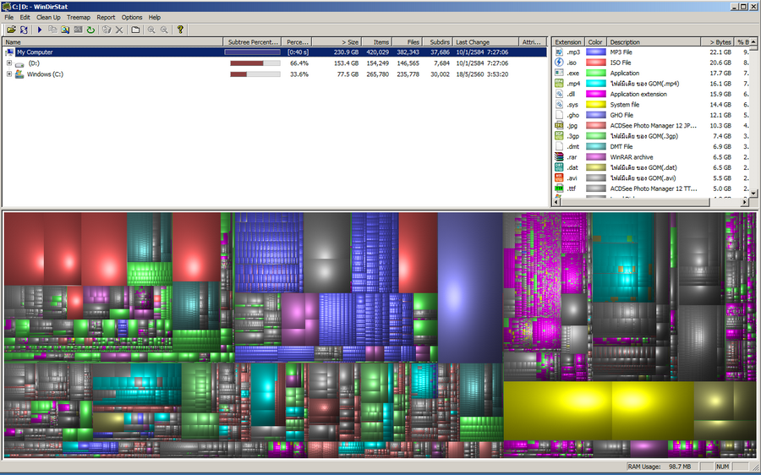The width and height of the screenshot is (761, 475).
Task: Click the .mp3 blue color swatch
Action: (x=596, y=52)
